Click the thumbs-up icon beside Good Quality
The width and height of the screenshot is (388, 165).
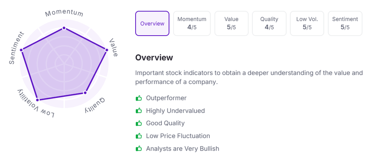(139, 123)
